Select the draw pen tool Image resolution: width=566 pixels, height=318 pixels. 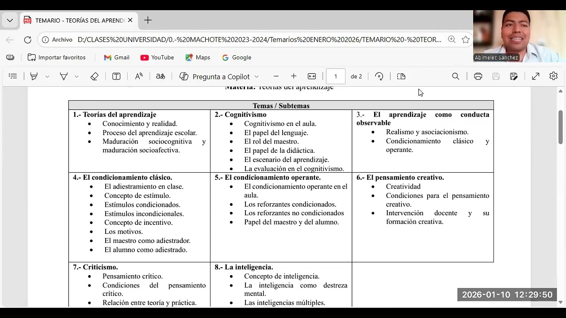click(64, 76)
